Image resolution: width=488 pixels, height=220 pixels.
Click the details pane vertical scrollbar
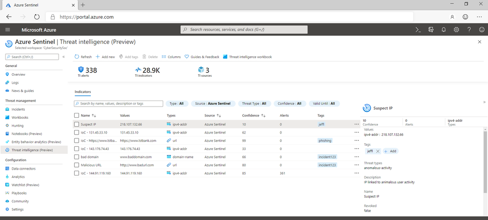click(x=485, y=162)
